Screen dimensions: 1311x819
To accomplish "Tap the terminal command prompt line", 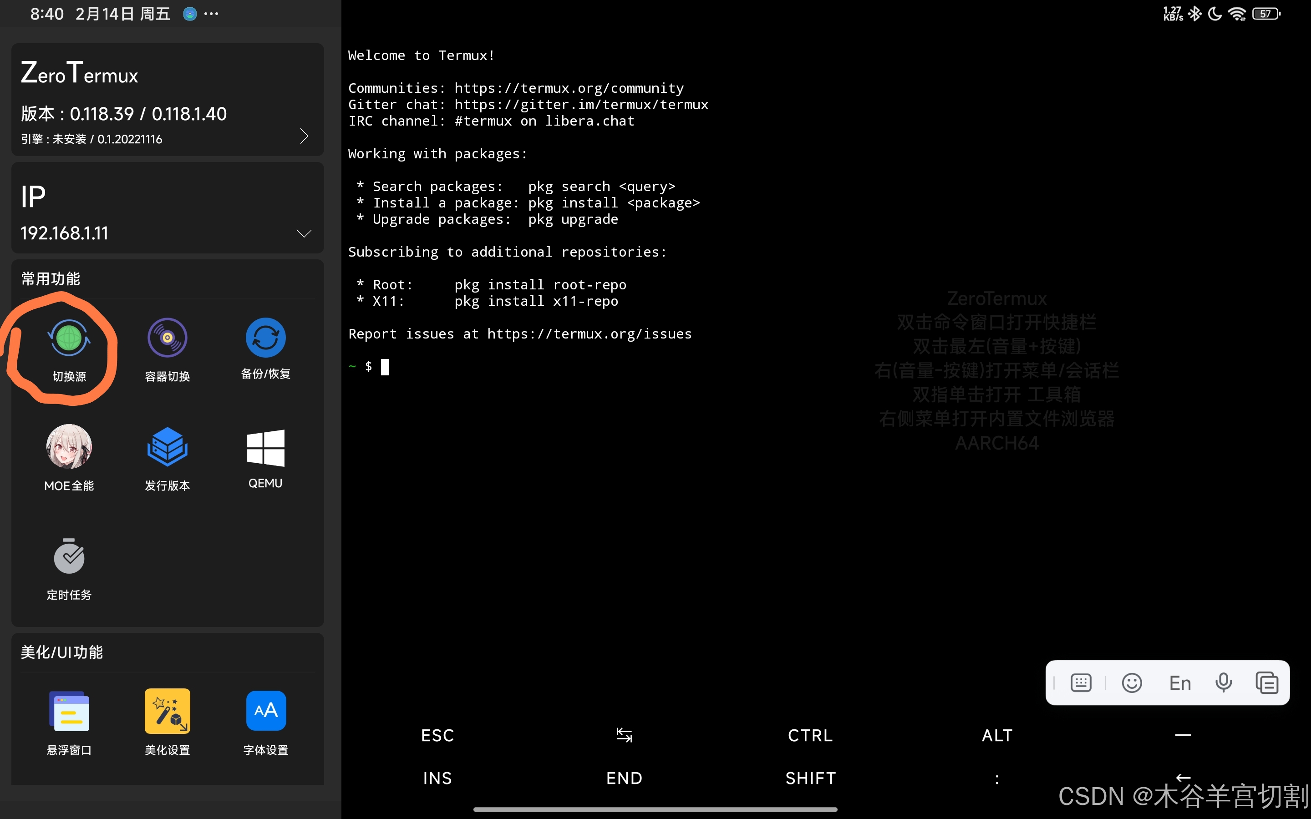I will coord(488,367).
